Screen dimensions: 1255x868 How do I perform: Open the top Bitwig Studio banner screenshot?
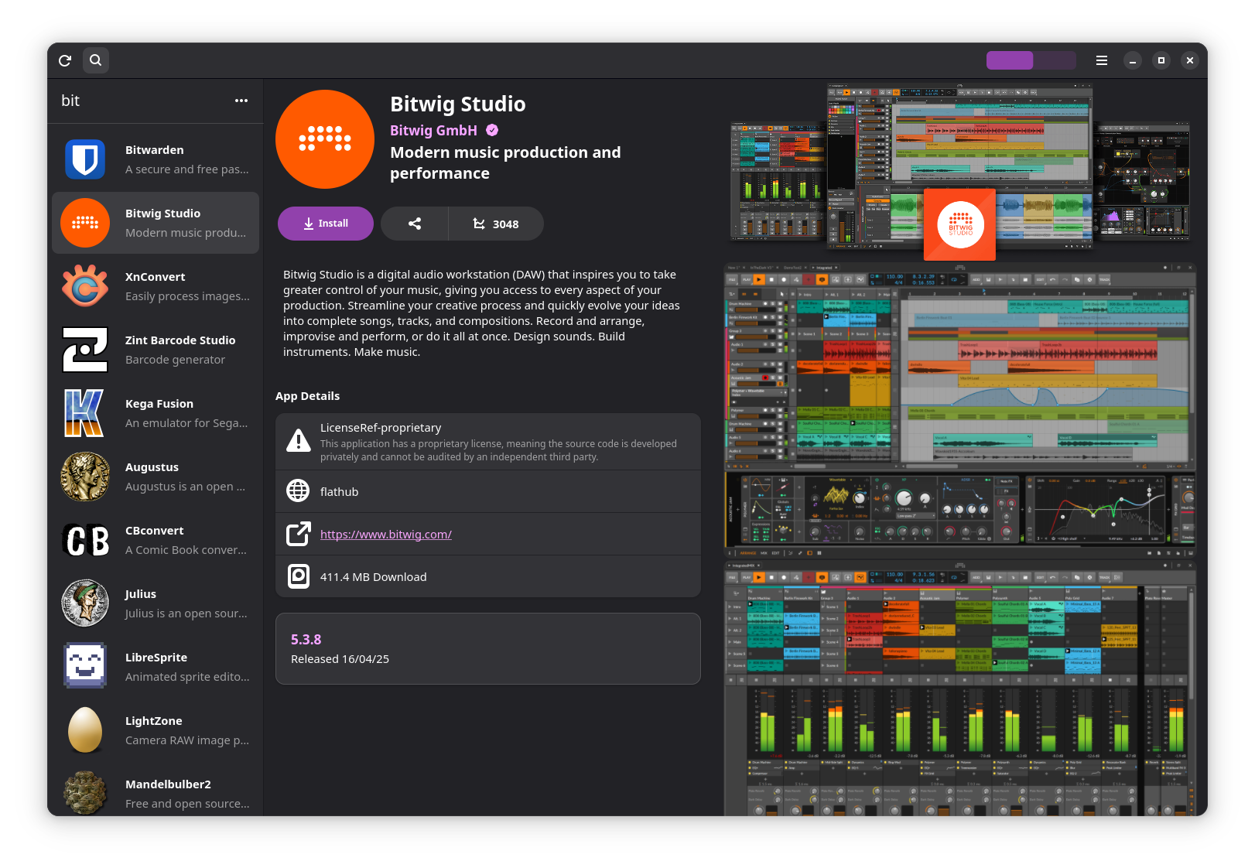(x=960, y=171)
